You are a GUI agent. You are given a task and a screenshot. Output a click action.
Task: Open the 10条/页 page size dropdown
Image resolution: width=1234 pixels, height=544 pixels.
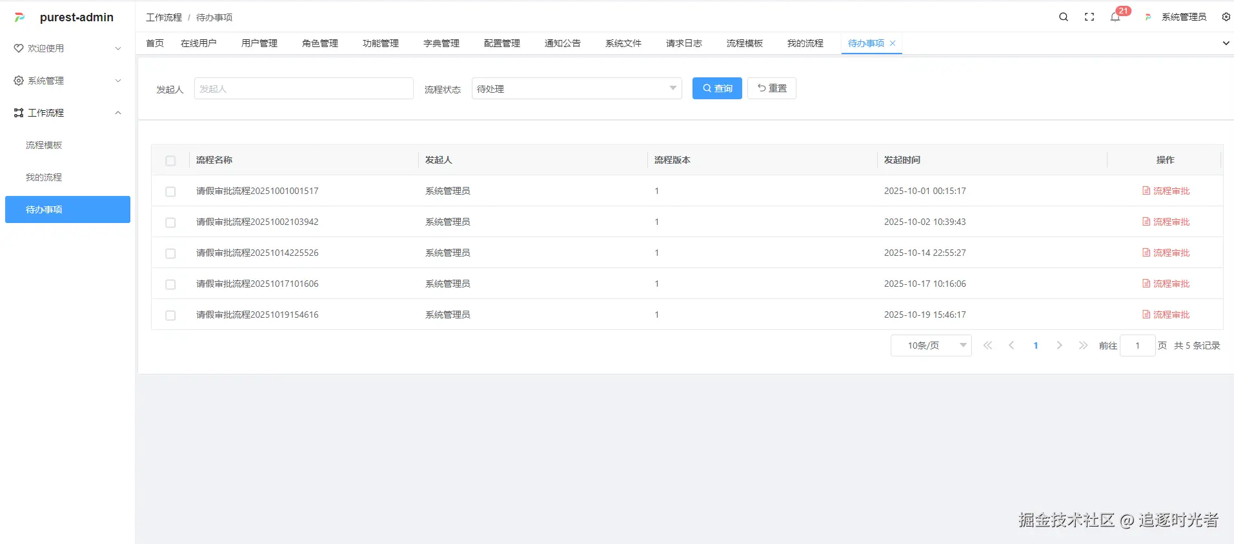(x=931, y=345)
